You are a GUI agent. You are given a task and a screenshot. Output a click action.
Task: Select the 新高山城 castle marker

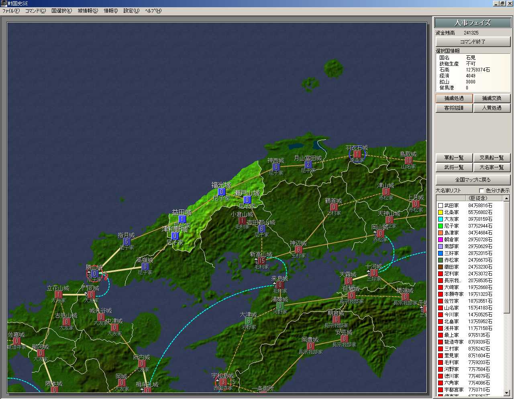coord(261,261)
